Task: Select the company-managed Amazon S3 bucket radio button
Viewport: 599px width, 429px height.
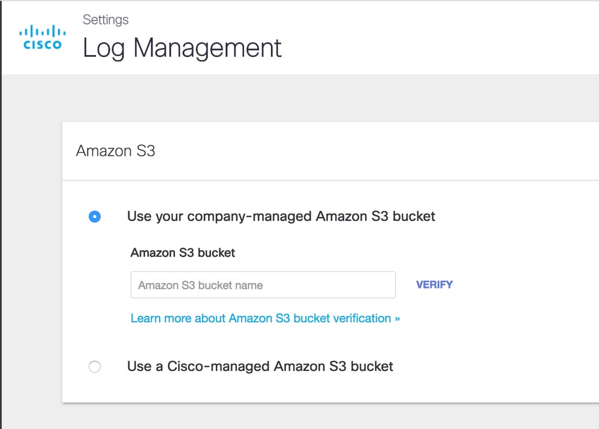Action: coord(95,217)
